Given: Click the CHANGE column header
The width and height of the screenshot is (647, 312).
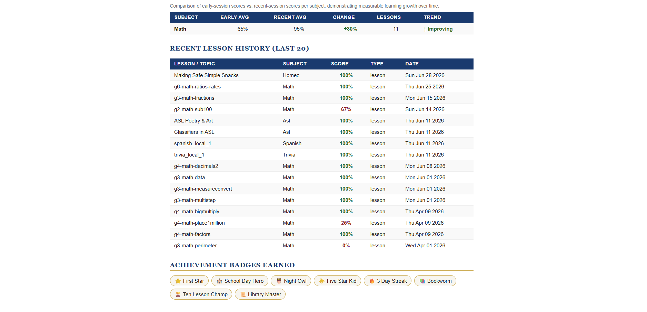Looking at the screenshot, I should coord(344,17).
